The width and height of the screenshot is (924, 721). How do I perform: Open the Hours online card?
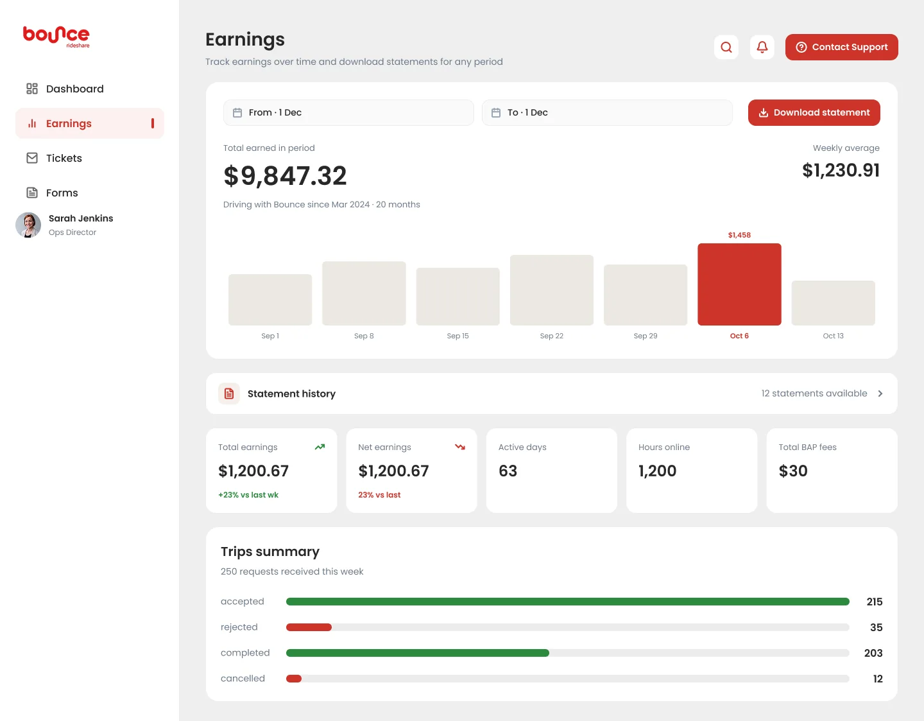click(x=692, y=471)
